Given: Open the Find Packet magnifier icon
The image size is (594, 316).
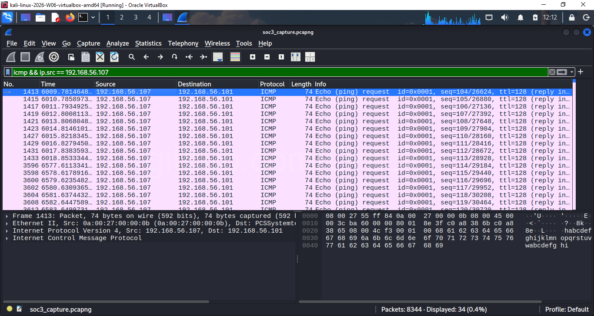Looking at the screenshot, I should (132, 57).
